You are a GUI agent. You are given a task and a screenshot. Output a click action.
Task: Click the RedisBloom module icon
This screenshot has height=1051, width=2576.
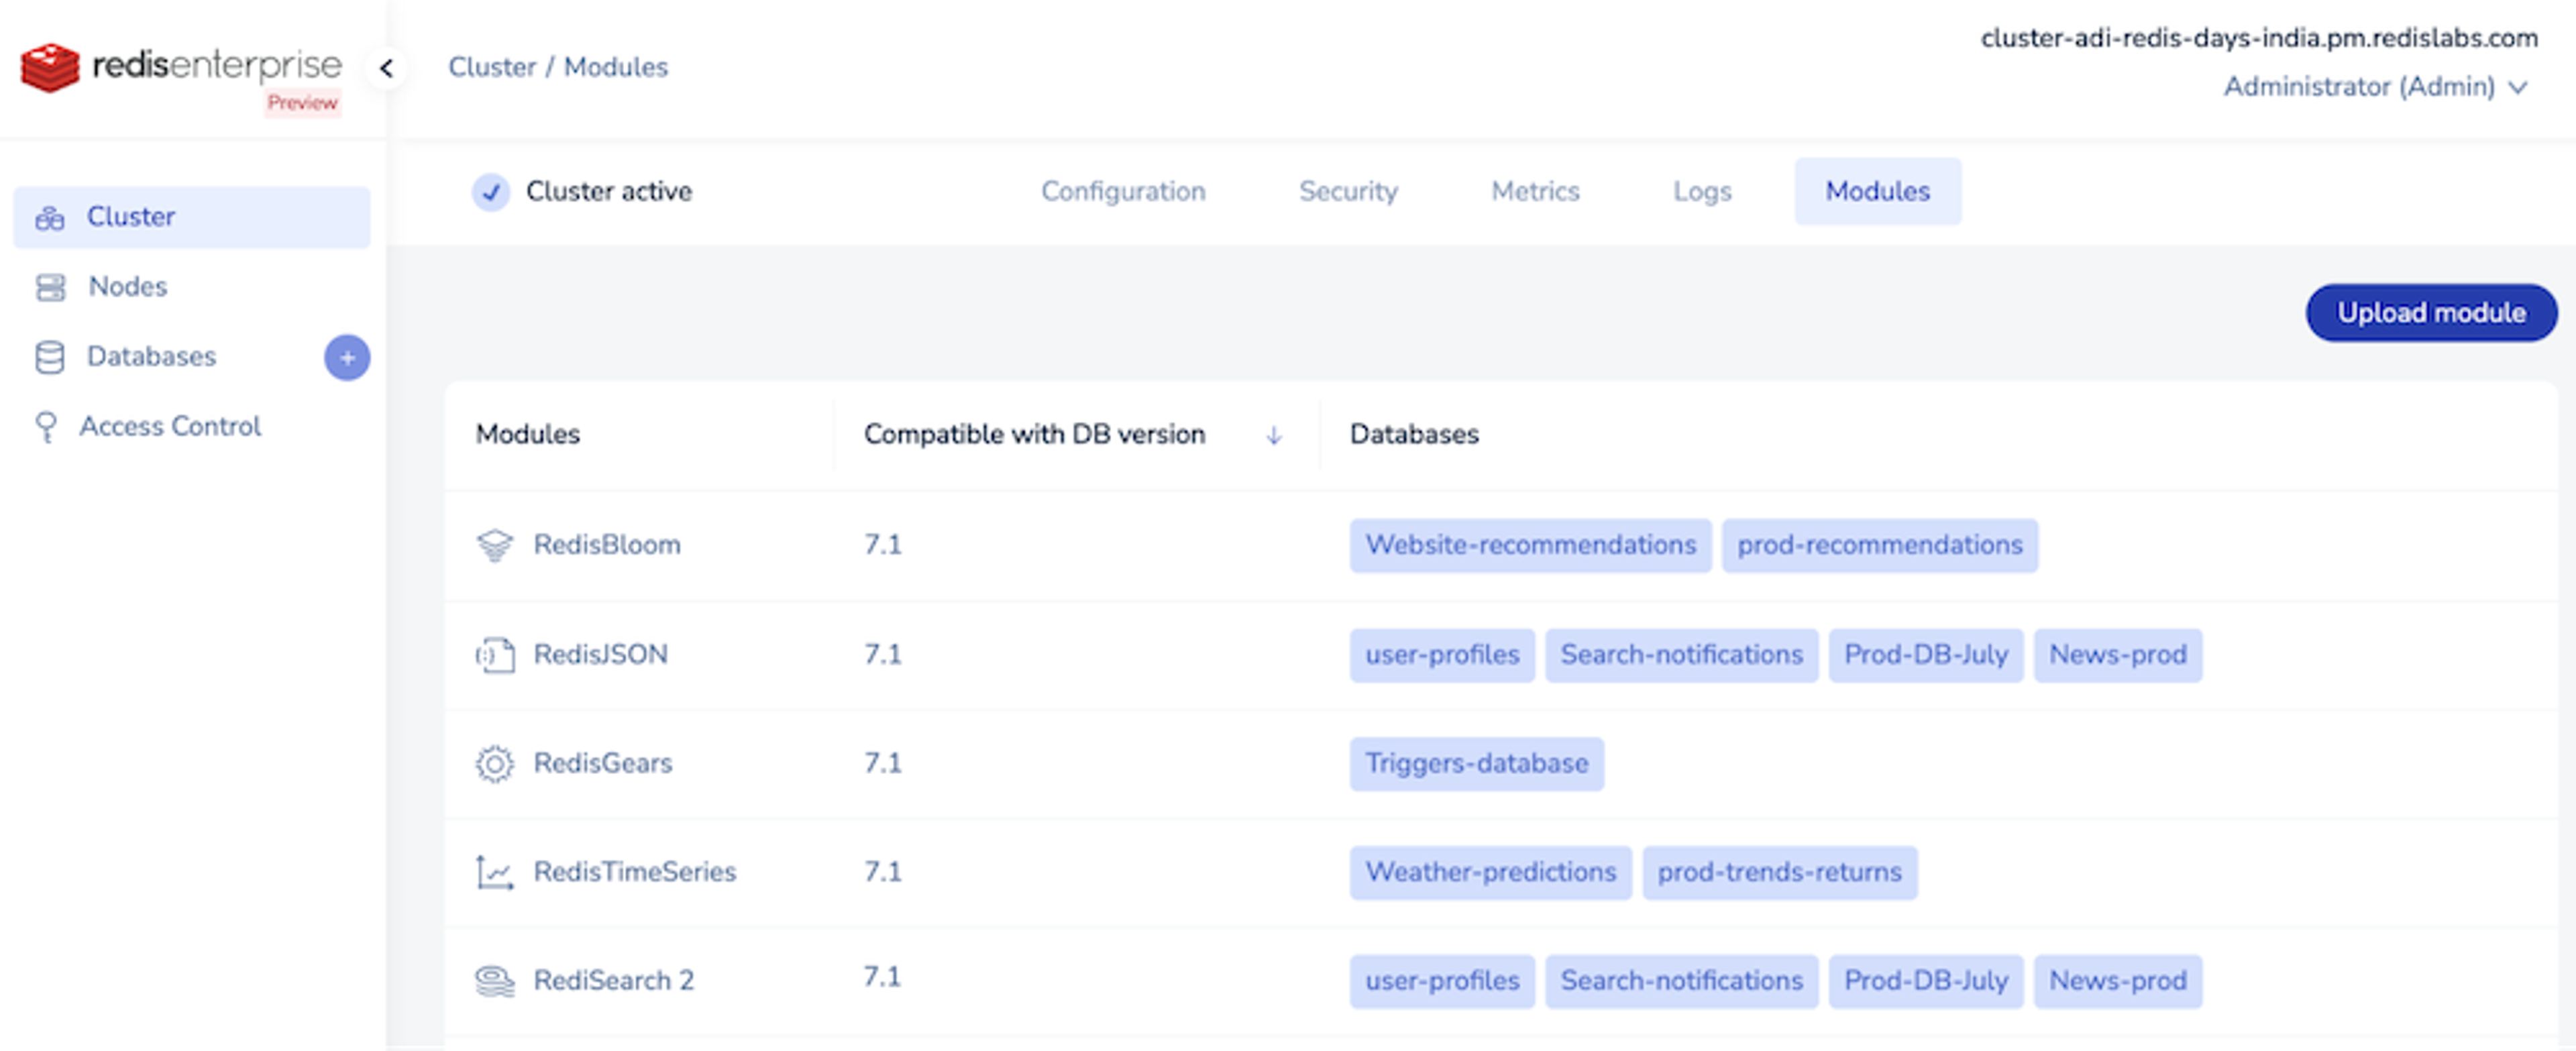[494, 545]
